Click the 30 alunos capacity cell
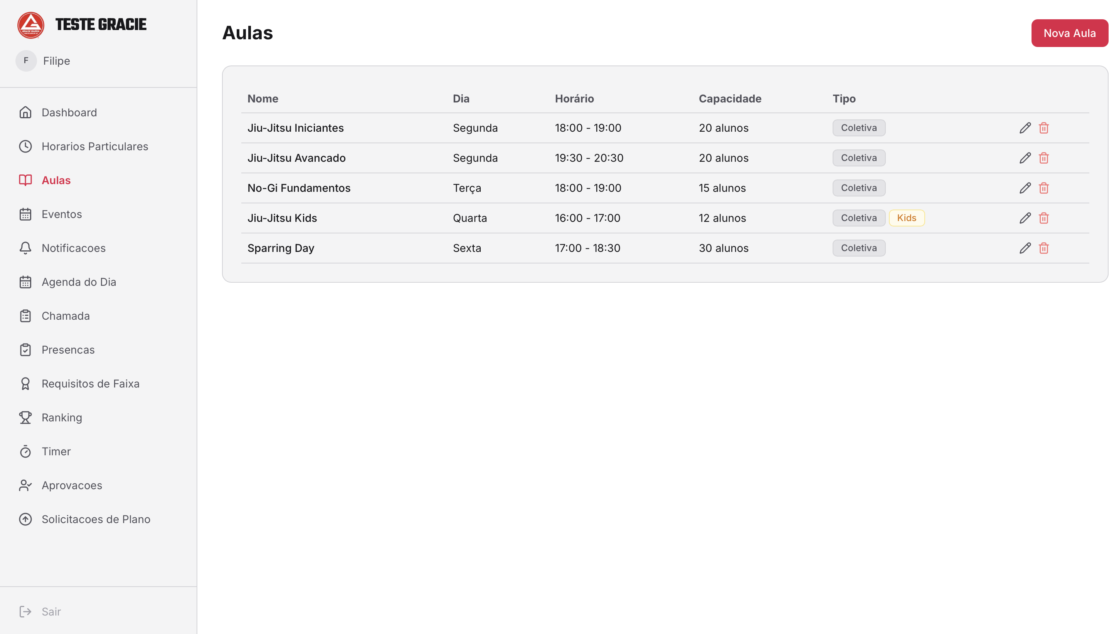The image size is (1114, 634). pyautogui.click(x=723, y=248)
